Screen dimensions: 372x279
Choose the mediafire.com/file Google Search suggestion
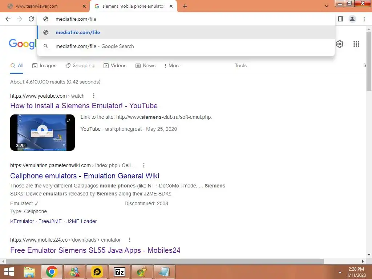pos(186,46)
